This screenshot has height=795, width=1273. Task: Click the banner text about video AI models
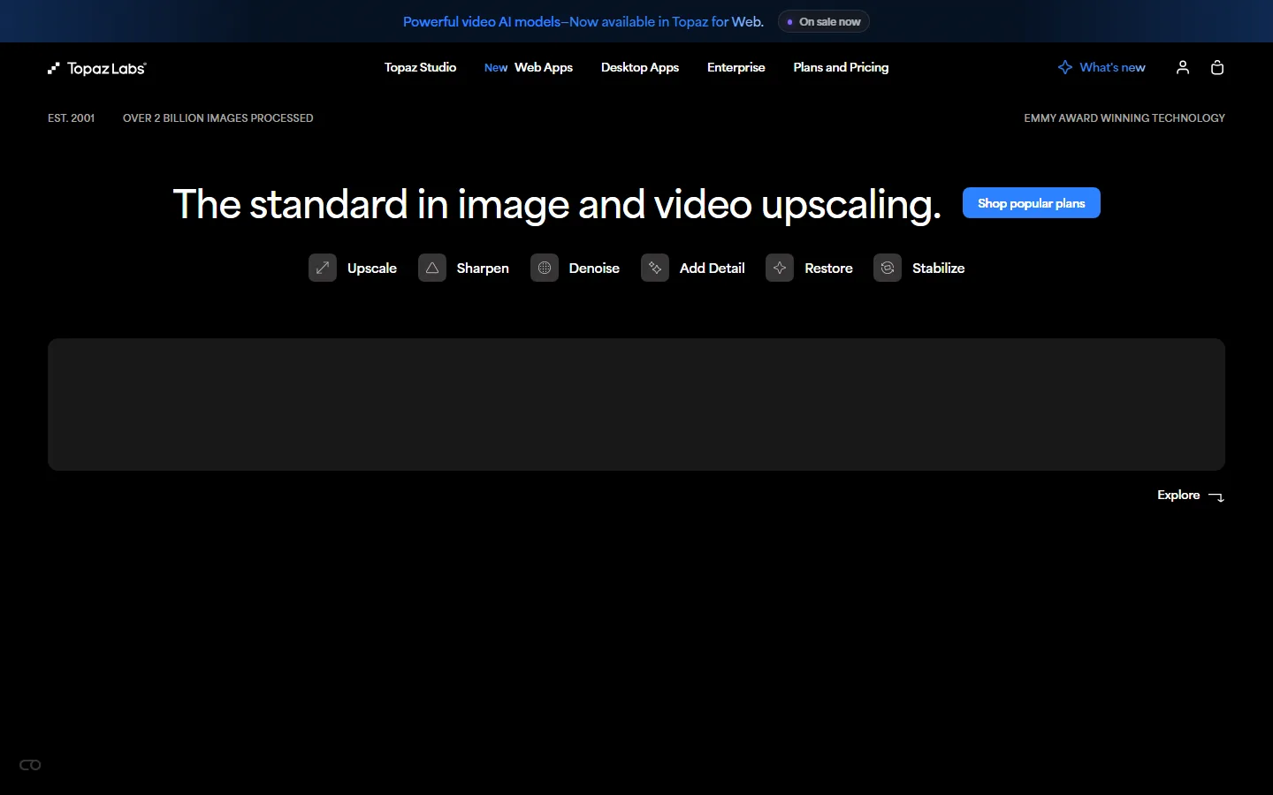(583, 21)
